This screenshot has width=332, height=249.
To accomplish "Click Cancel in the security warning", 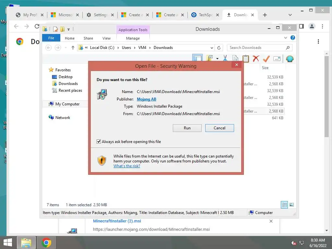I will 219,128.
